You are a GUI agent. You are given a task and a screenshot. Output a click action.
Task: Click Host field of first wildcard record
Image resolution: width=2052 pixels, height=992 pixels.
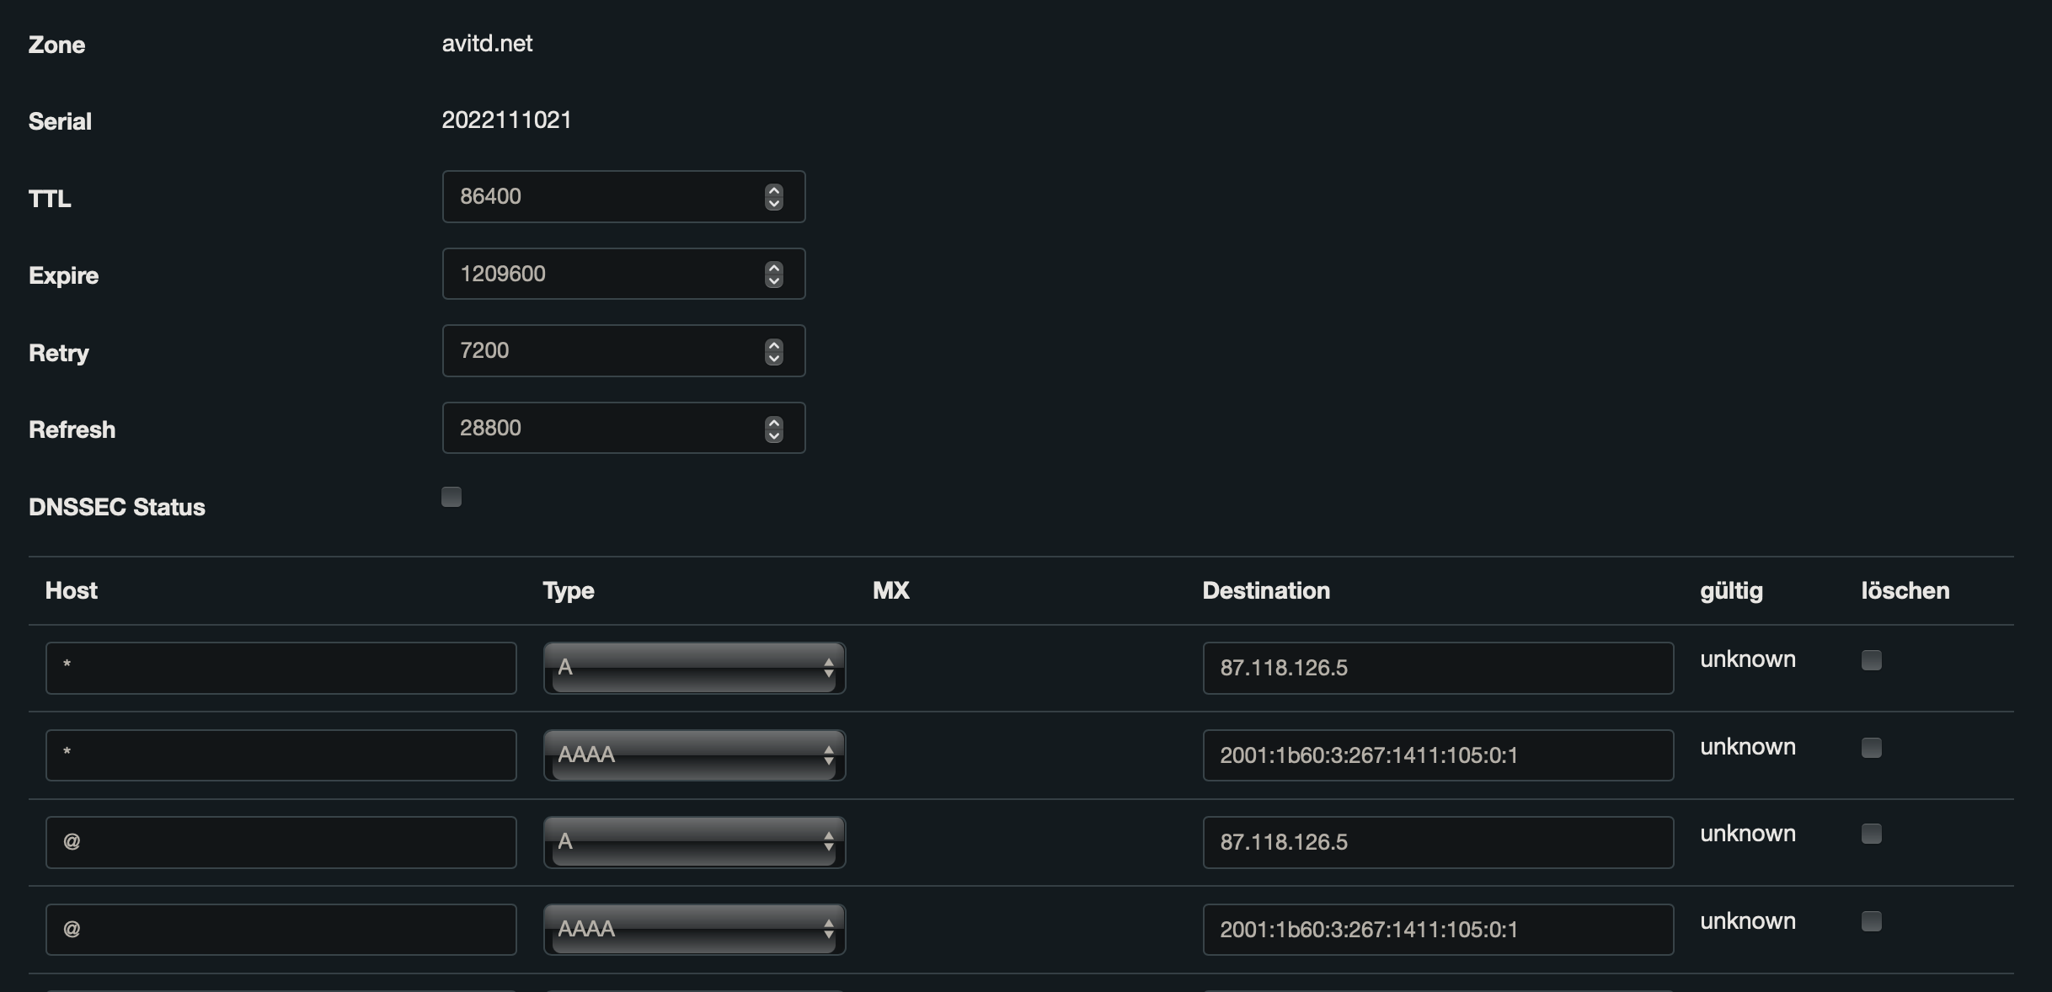pos(281,669)
